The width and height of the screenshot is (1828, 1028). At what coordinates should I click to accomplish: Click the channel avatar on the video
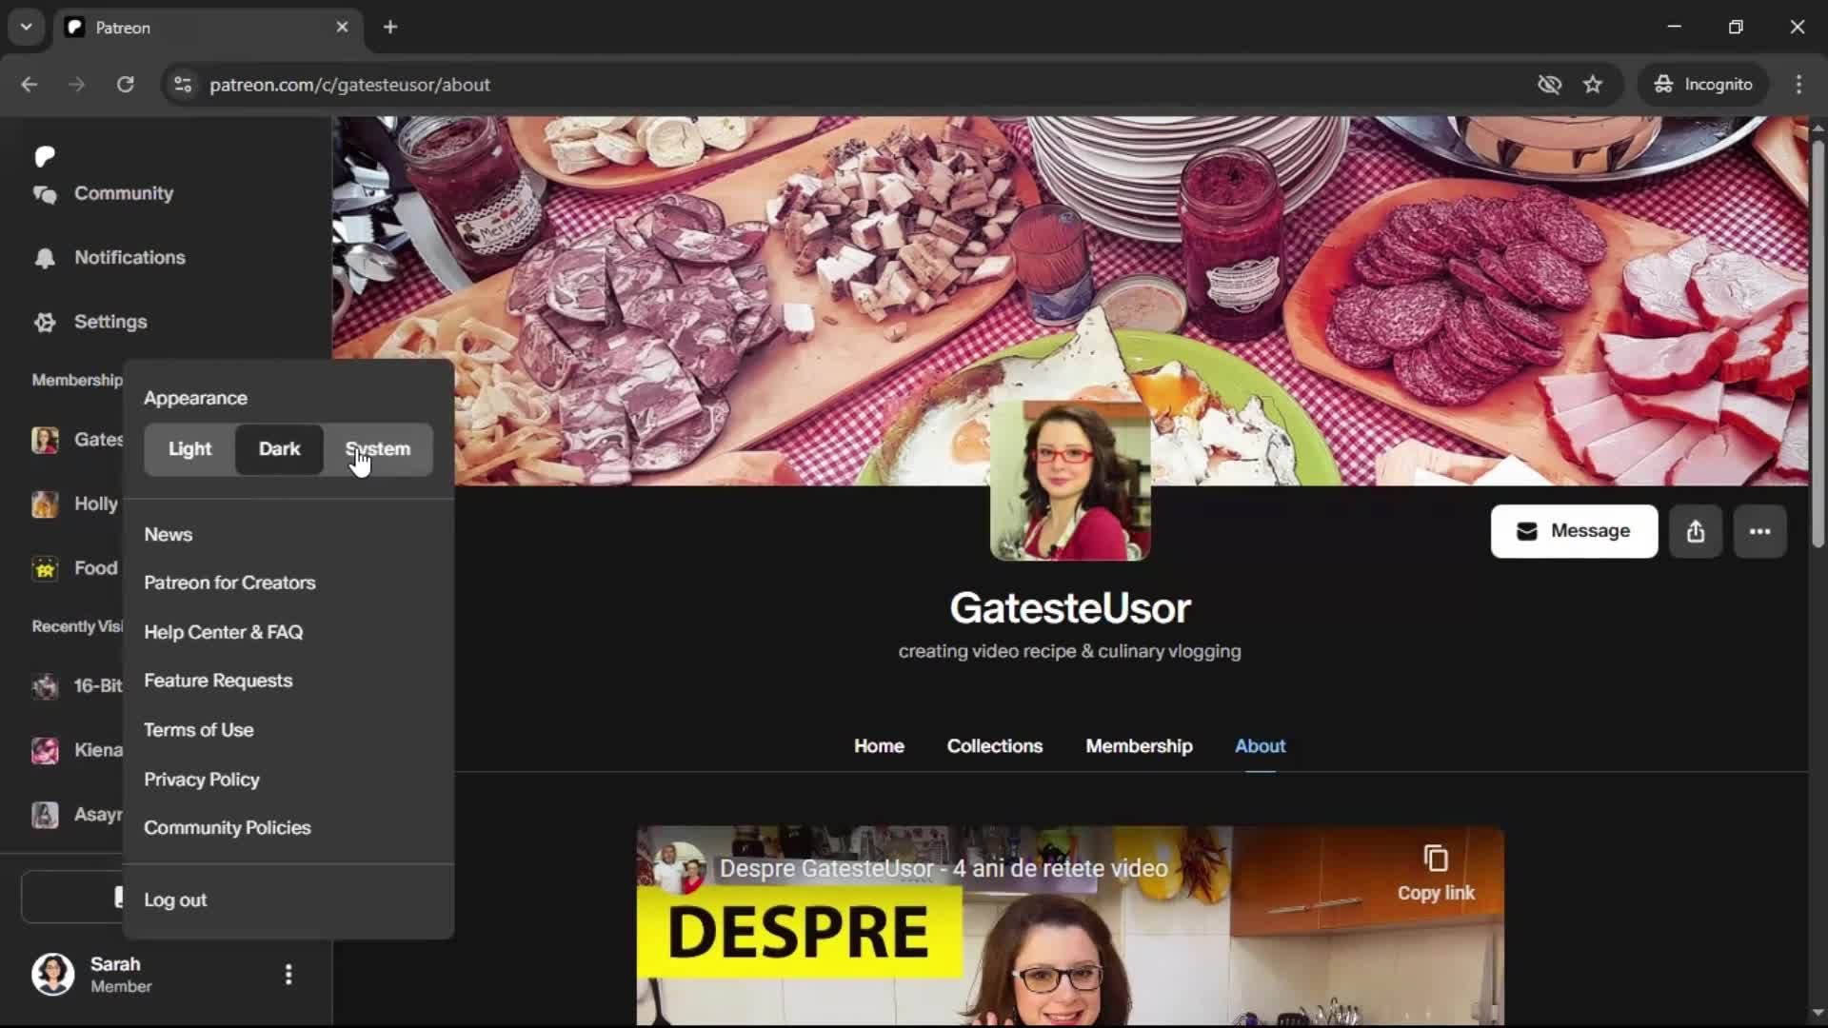(680, 868)
